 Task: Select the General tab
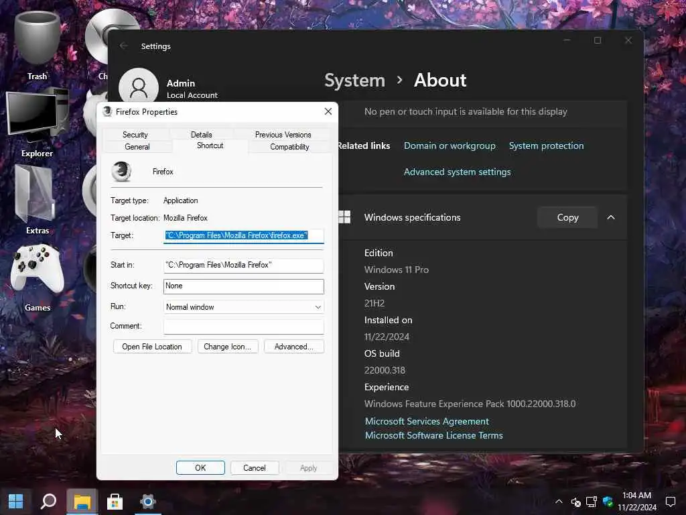[x=137, y=147]
